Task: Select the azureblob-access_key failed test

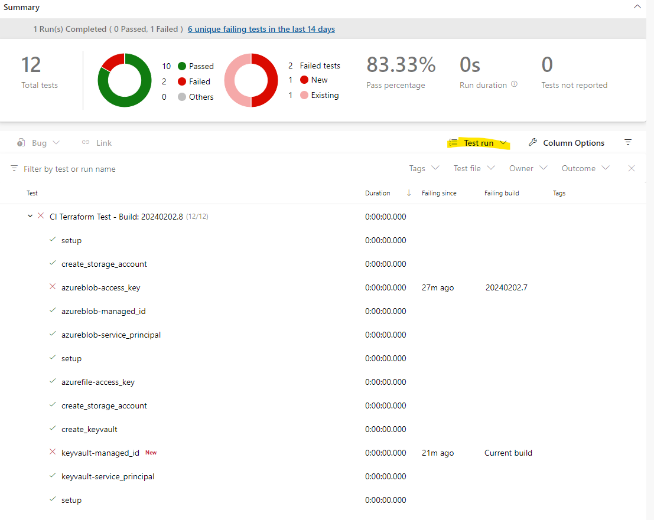Action: pos(100,287)
